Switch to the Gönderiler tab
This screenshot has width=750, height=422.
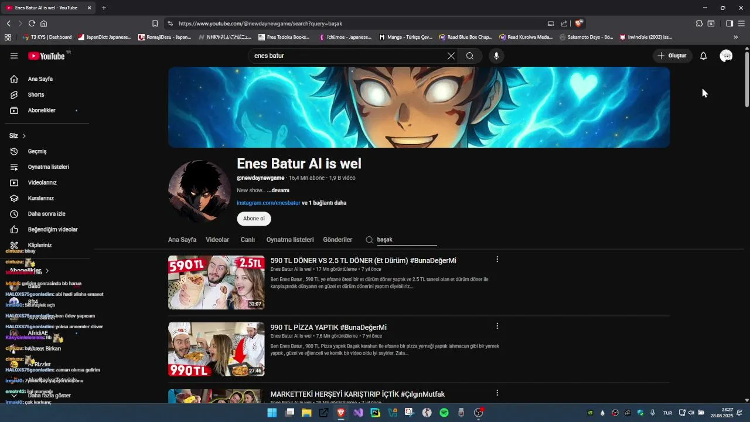coord(337,240)
